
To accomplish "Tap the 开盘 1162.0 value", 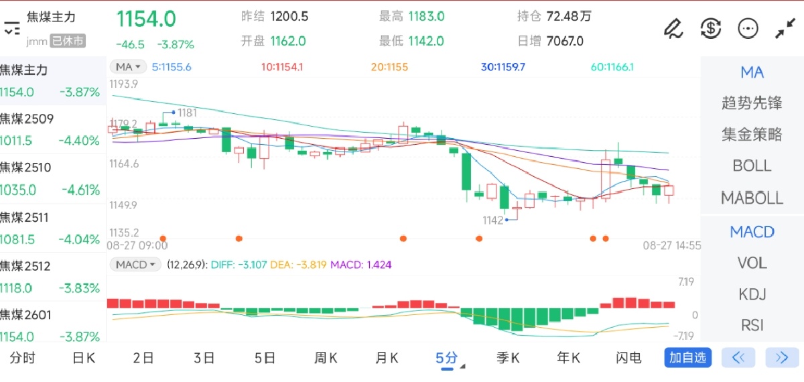I will tap(288, 41).
